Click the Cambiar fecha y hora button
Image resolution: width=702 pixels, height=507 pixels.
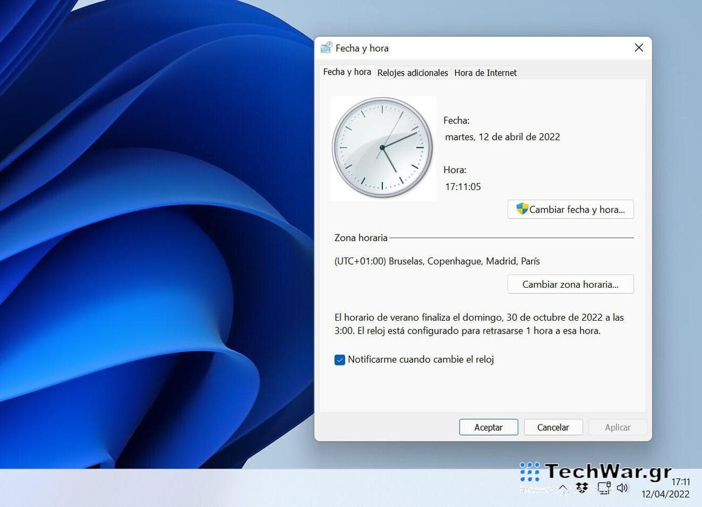coord(570,209)
